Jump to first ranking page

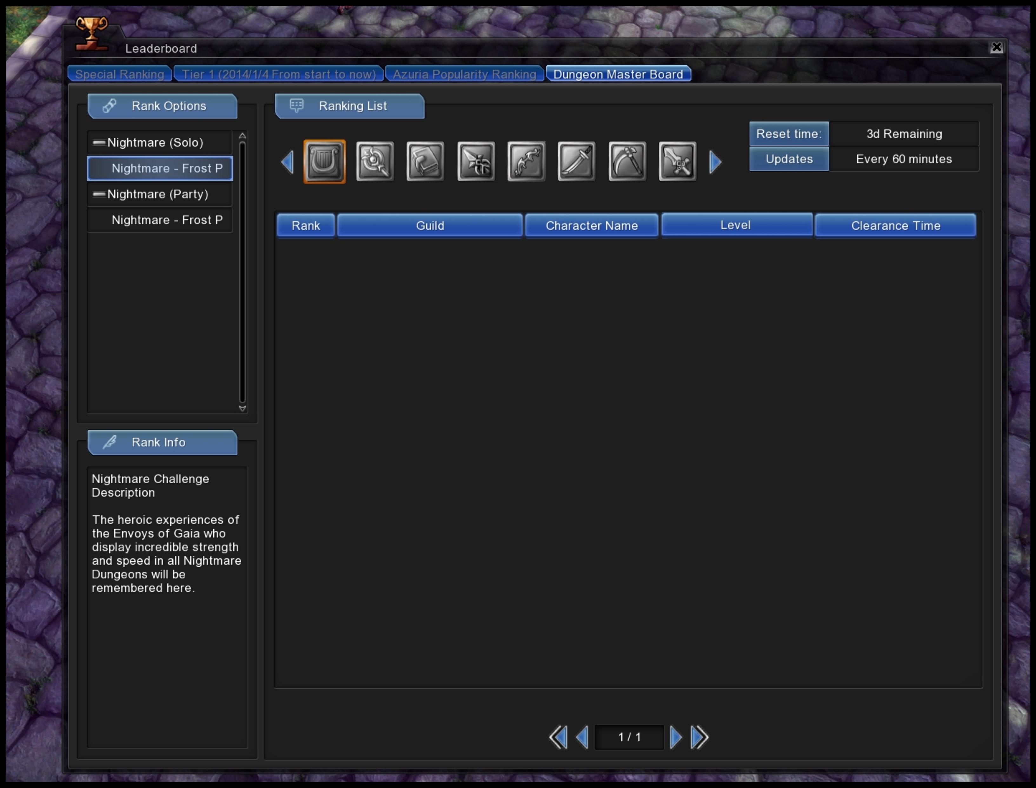coord(558,737)
